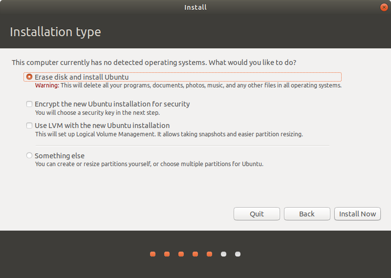Tick the 'Use LVM' checkbox
Screen dimensions: 391x278
(x=29, y=126)
